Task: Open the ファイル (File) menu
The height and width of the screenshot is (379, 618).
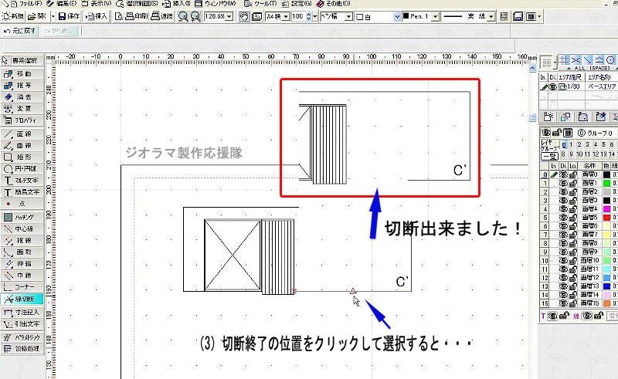Action: coord(29,4)
